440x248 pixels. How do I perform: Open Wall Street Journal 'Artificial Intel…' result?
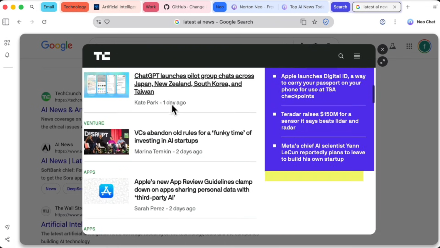click(62, 224)
